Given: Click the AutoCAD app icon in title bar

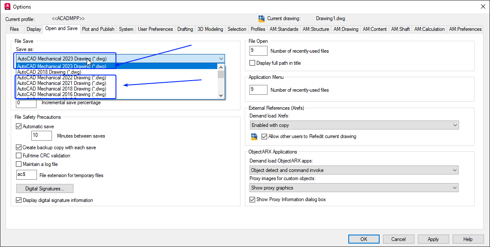Looking at the screenshot, I should pyautogui.click(x=7, y=6).
